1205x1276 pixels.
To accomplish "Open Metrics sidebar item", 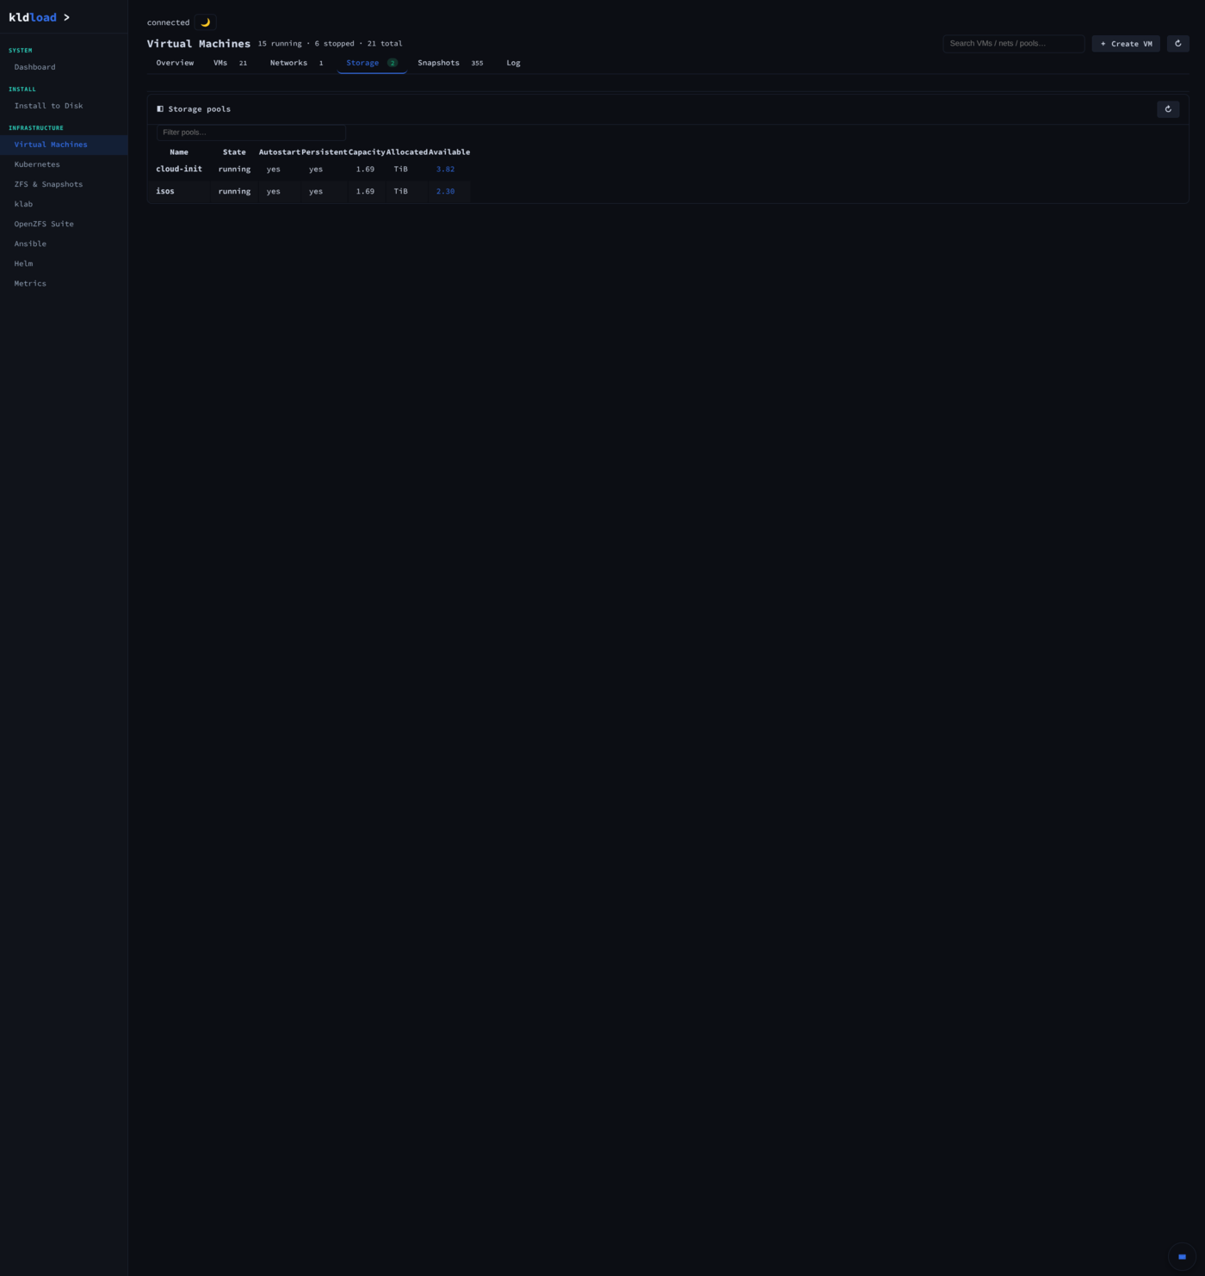I will tap(64, 283).
